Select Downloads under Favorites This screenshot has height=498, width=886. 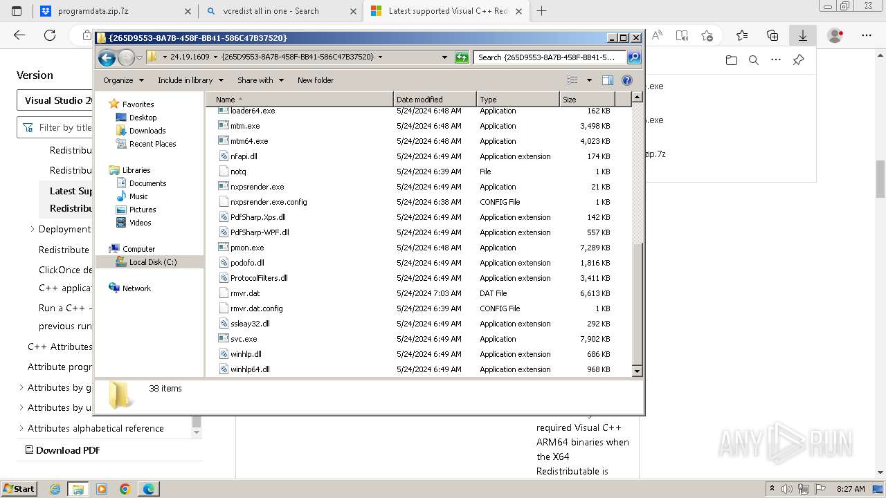tap(147, 131)
